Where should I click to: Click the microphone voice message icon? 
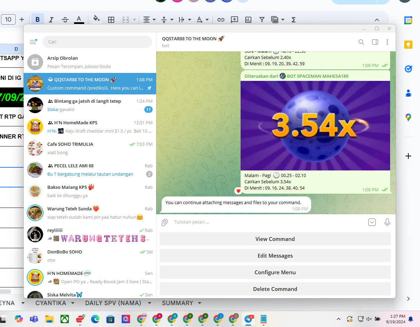coord(387,222)
